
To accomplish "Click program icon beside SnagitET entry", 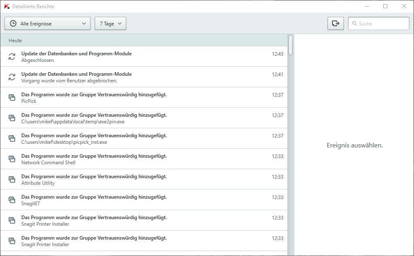I will 12,200.
